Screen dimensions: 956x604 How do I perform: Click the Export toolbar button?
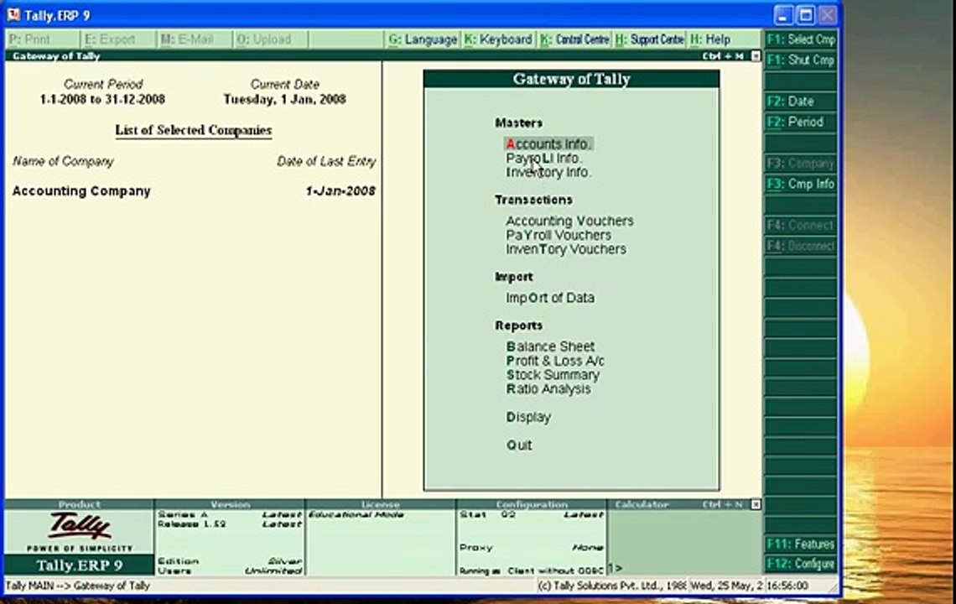118,39
